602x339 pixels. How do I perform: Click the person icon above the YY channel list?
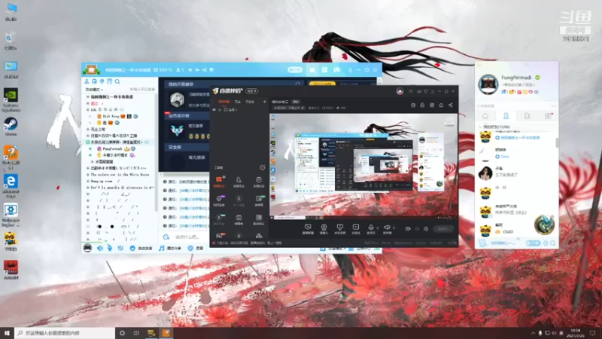point(87,81)
